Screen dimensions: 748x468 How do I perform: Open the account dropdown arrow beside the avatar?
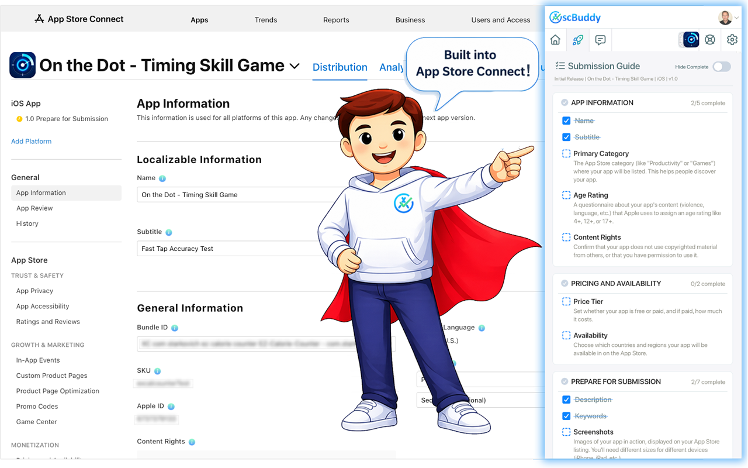pyautogui.click(x=736, y=18)
